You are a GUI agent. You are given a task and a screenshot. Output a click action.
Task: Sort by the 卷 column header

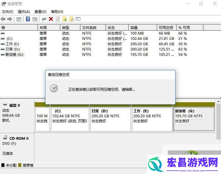pyautogui.click(x=19, y=27)
